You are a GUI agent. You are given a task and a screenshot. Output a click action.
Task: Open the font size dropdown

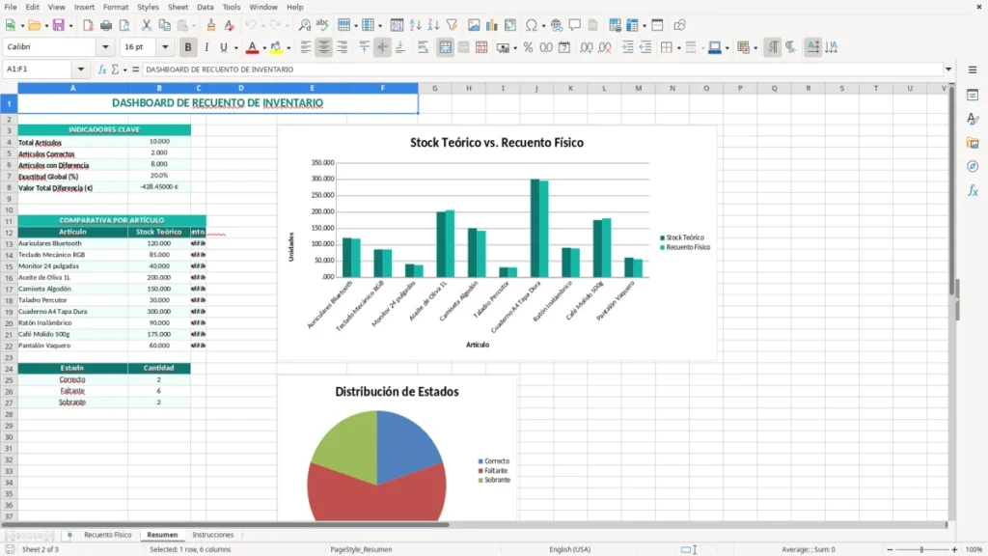[x=165, y=46]
